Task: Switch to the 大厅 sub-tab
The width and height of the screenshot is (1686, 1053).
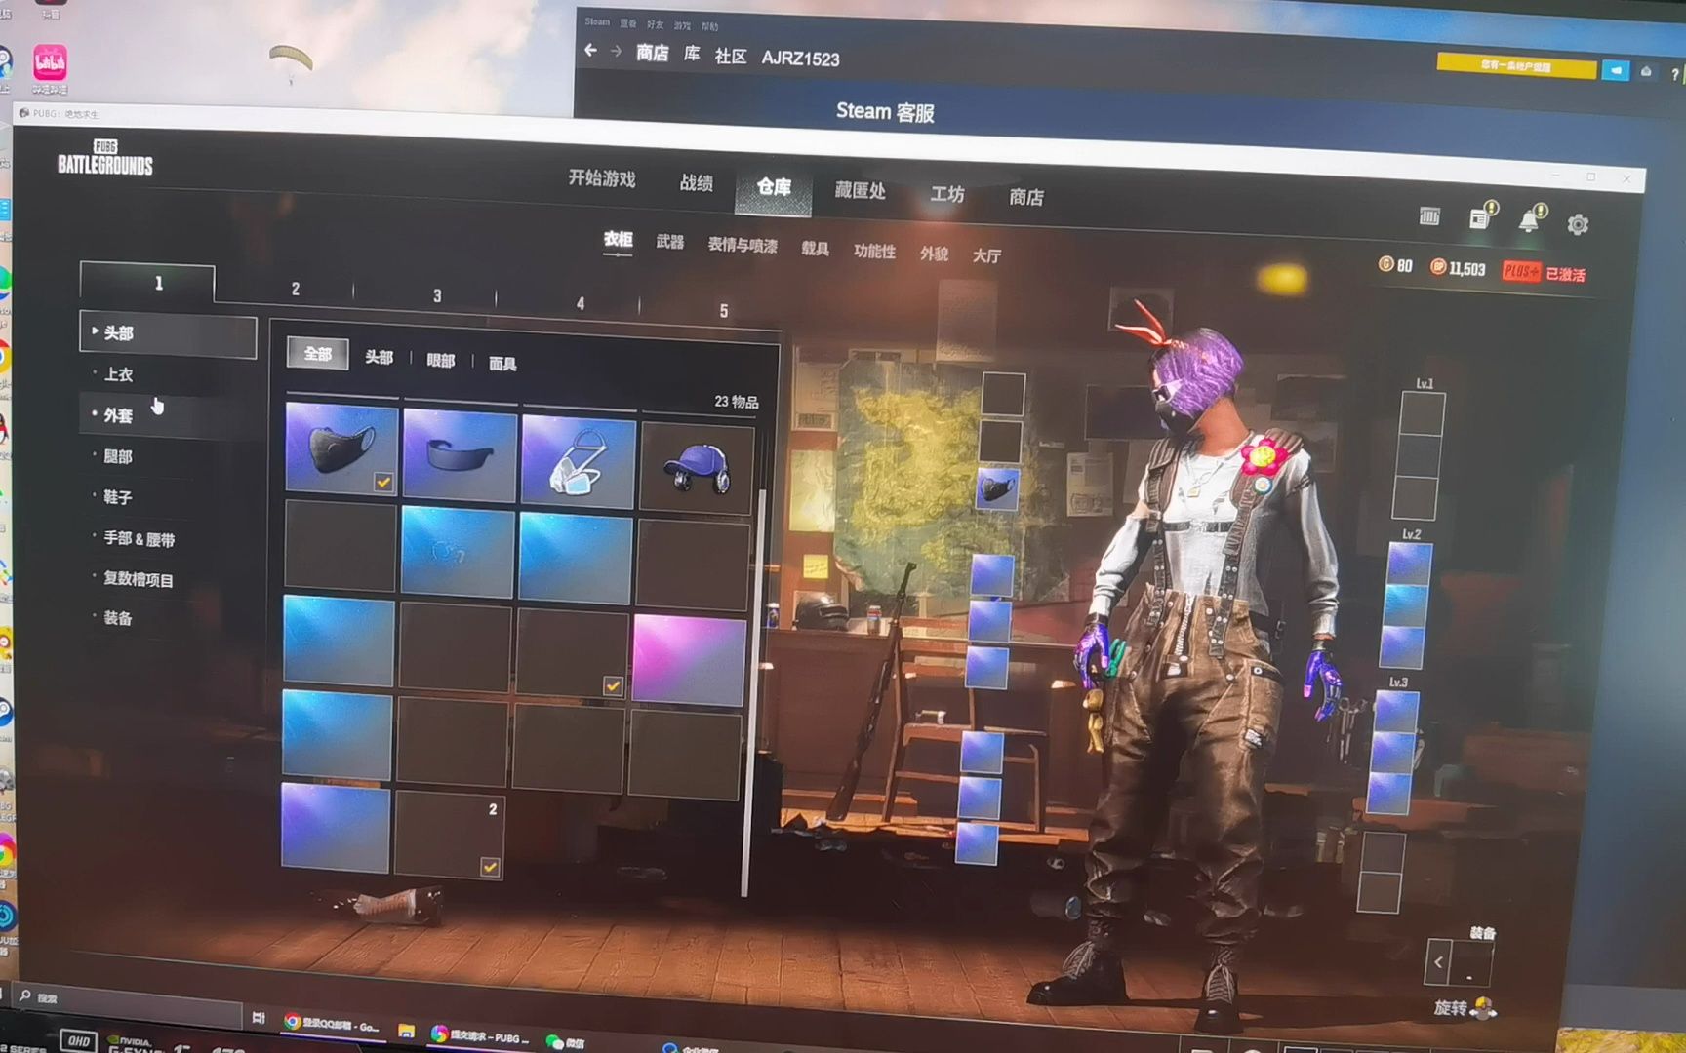Action: [x=986, y=256]
